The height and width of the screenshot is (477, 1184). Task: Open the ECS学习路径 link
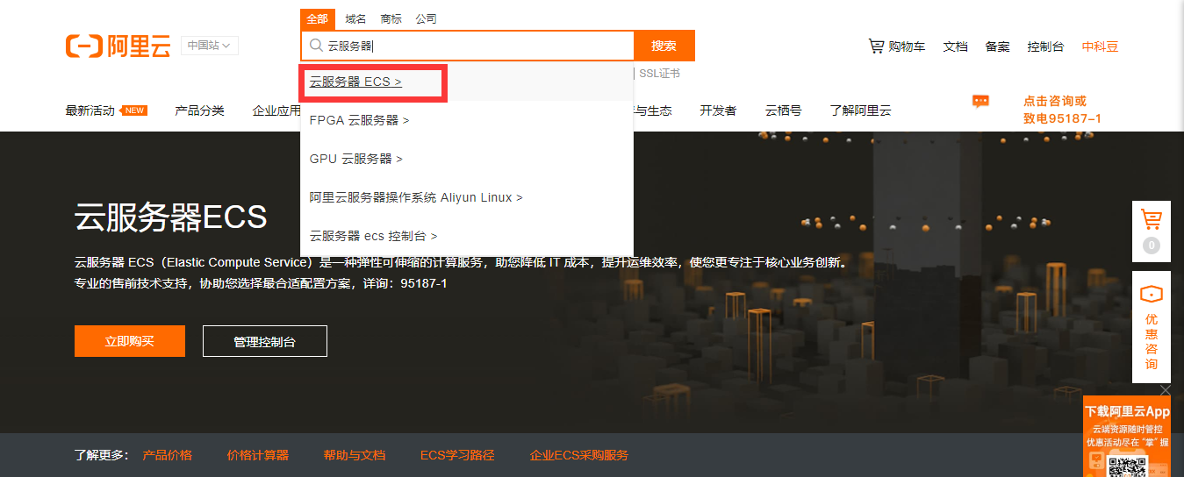[457, 455]
